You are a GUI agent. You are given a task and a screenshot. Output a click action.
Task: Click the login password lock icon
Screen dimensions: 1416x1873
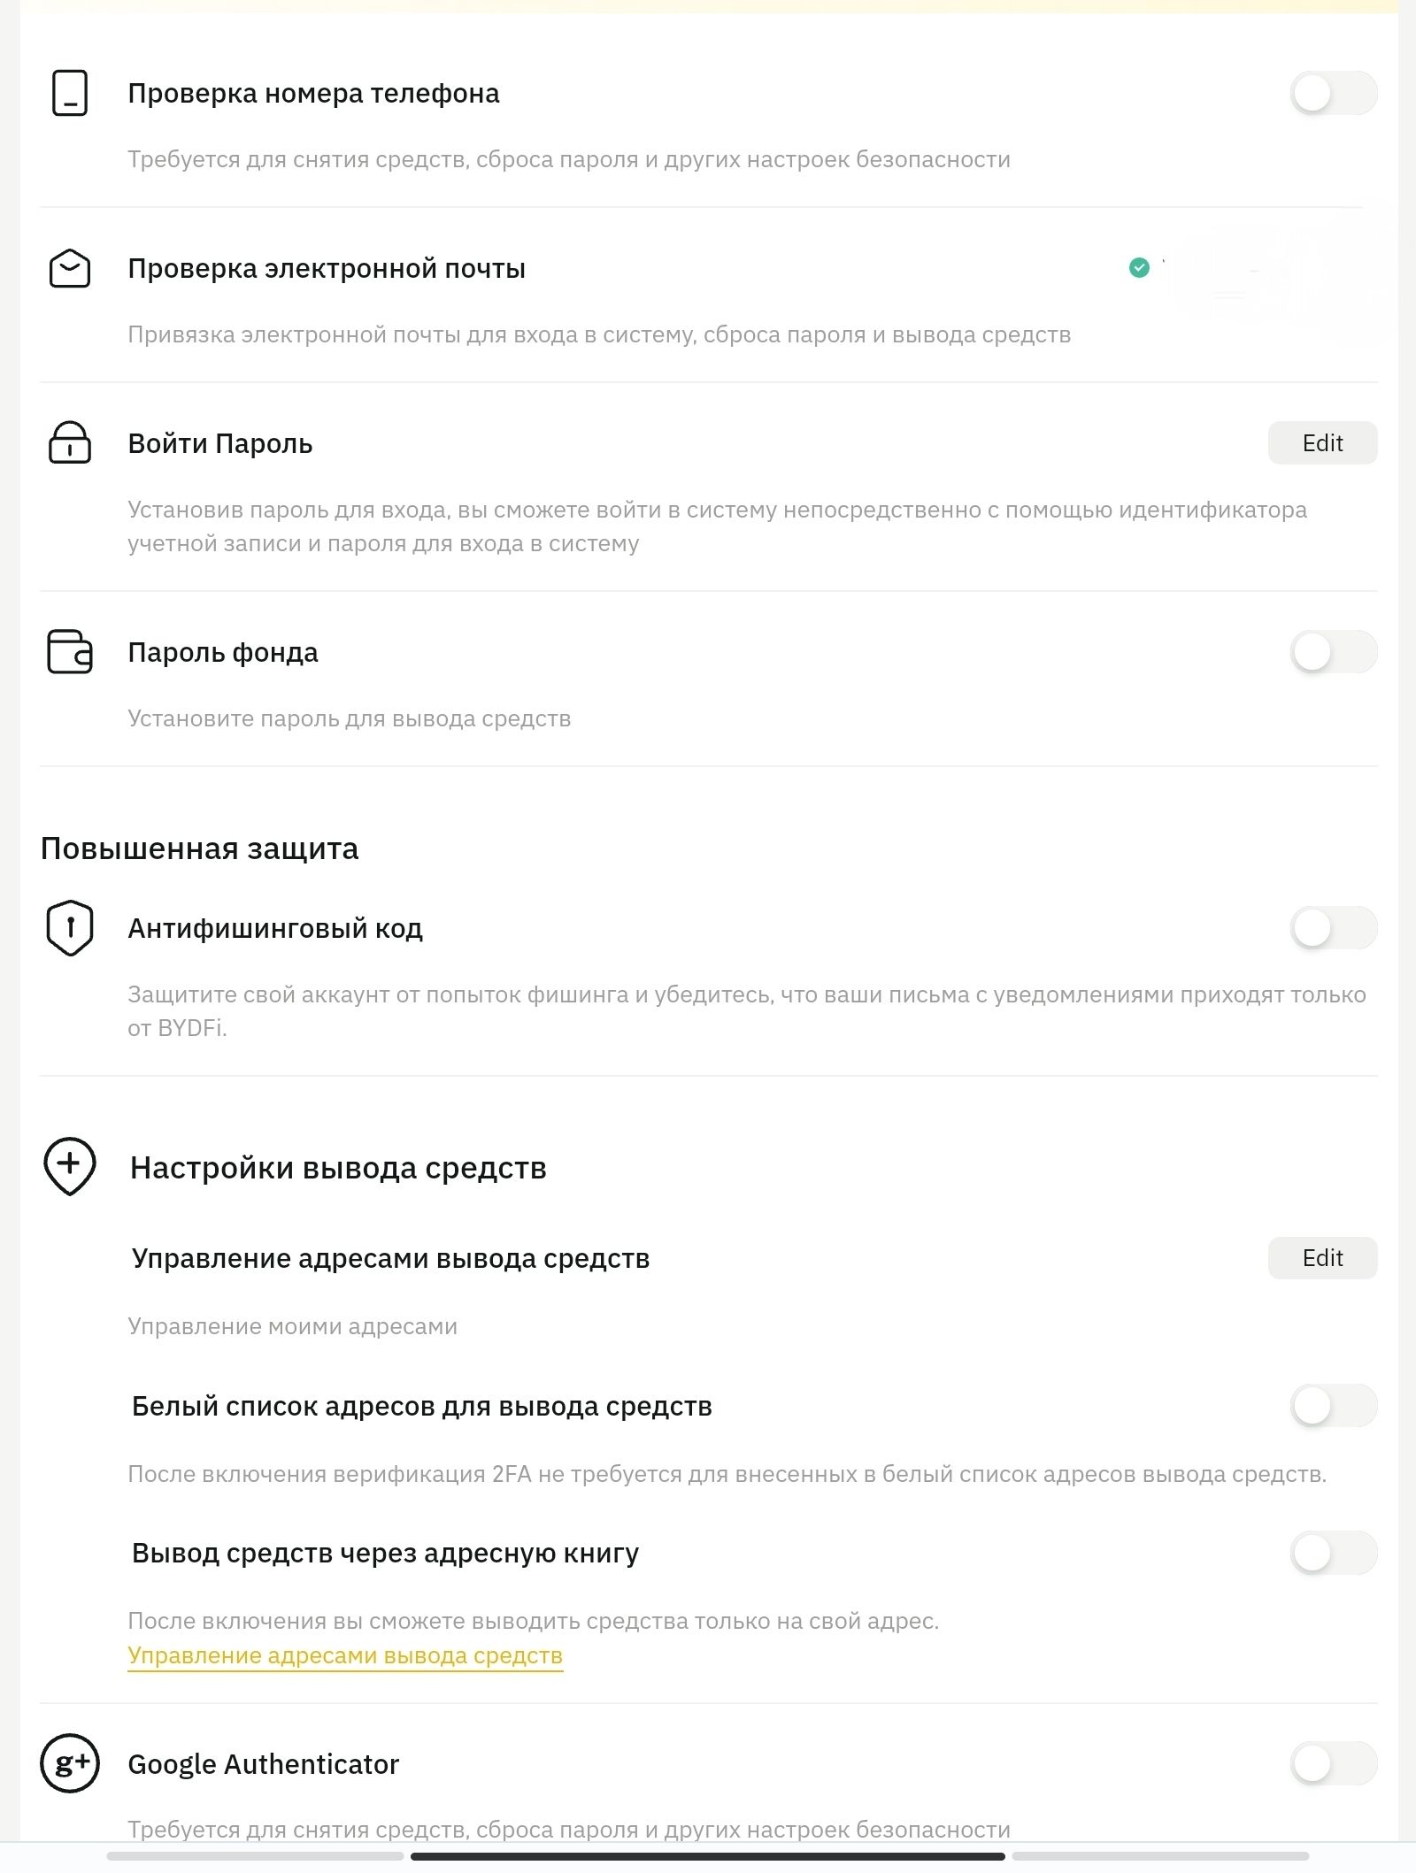[69, 442]
